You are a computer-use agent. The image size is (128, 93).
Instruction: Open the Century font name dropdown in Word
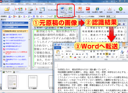82,51
